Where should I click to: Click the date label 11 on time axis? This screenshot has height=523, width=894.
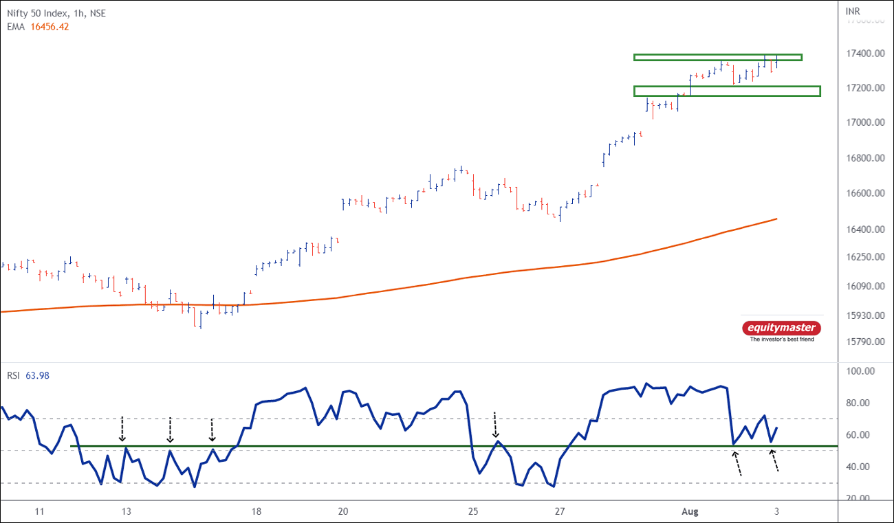(39, 512)
